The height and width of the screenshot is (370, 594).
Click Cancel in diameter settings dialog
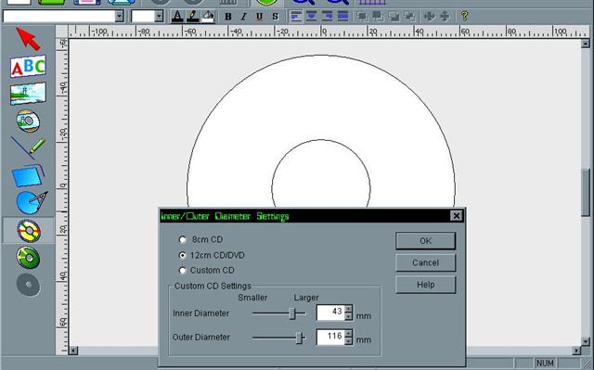click(425, 263)
